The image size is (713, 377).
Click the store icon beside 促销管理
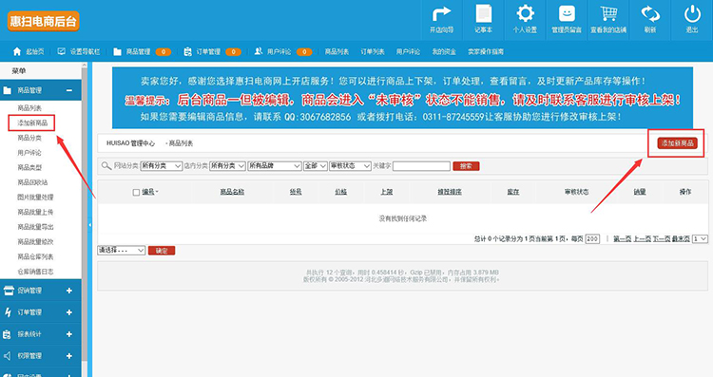[9, 291]
